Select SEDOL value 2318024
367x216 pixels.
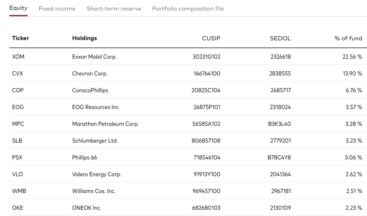click(x=281, y=107)
